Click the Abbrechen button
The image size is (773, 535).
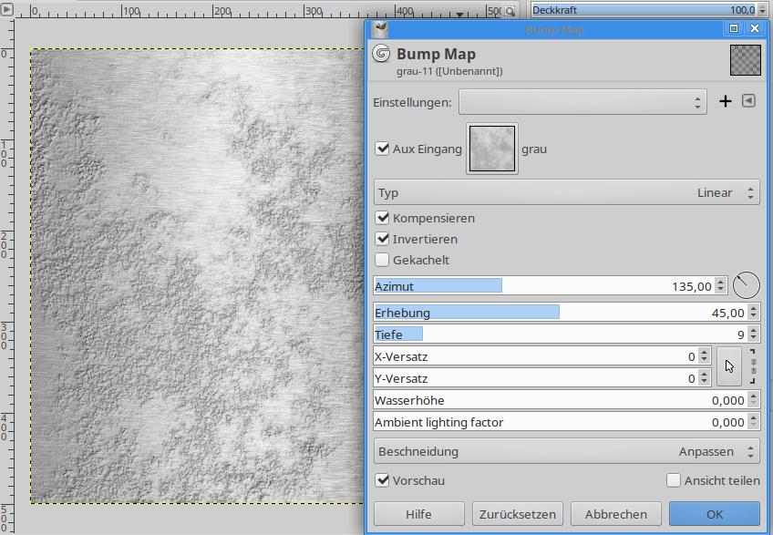(616, 514)
